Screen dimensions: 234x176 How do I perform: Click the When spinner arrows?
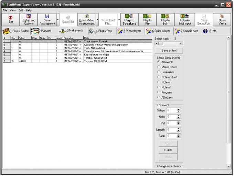point(178,110)
